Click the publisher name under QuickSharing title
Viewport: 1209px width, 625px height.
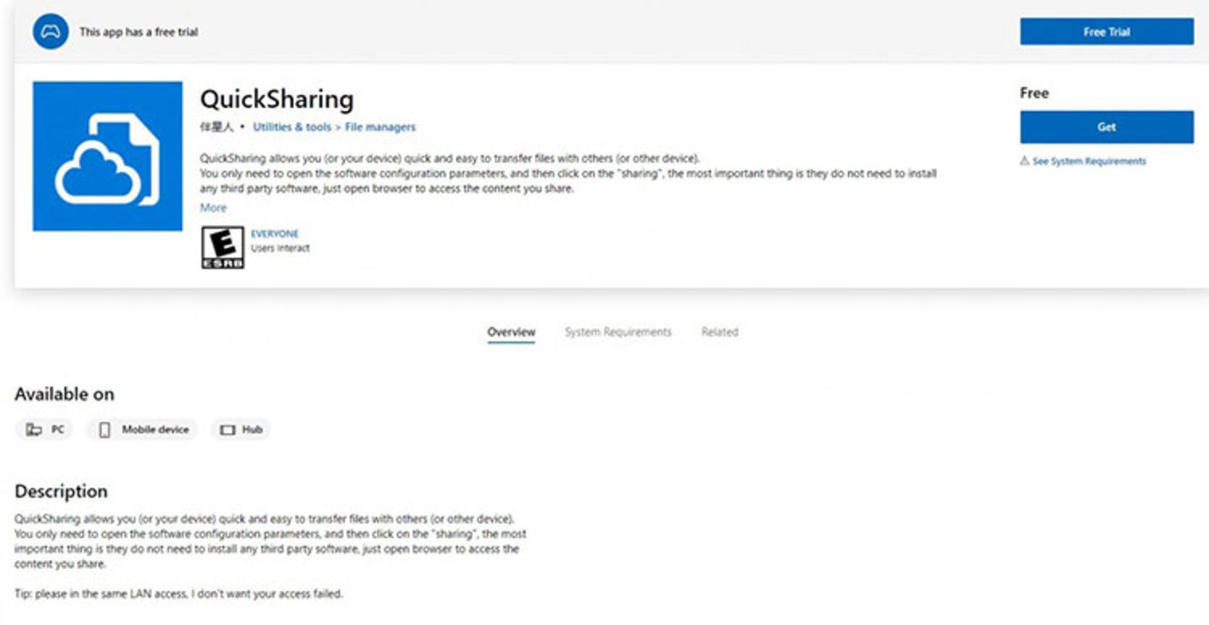(x=216, y=127)
